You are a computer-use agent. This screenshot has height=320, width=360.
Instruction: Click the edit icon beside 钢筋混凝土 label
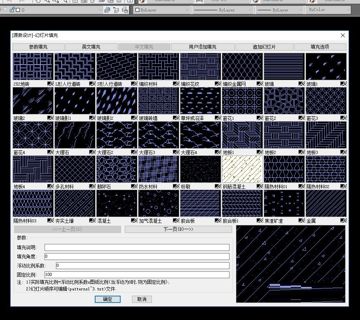pos(260,186)
